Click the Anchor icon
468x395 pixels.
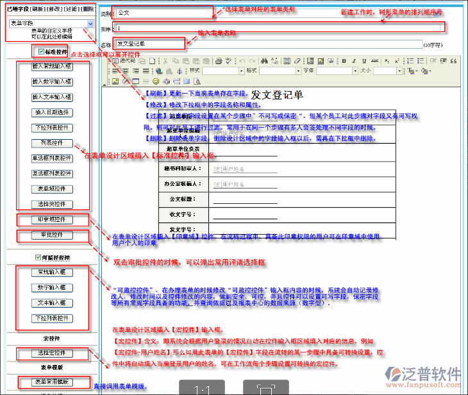180,71
